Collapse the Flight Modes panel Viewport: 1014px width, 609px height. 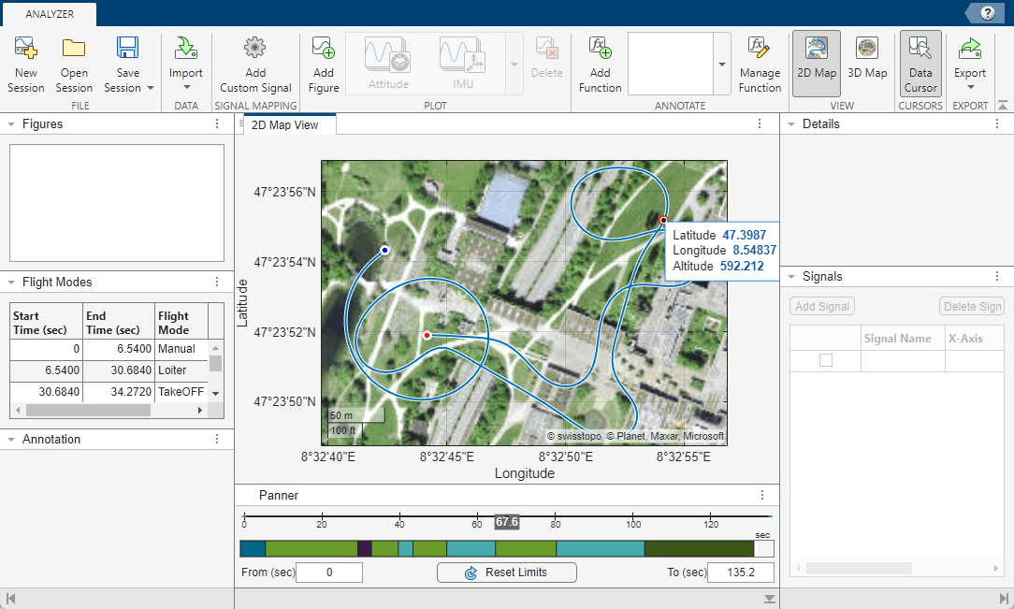[11, 283]
